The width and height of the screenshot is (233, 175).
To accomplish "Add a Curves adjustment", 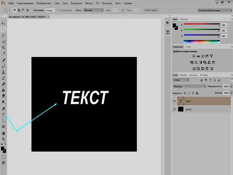I will tap(203, 56).
